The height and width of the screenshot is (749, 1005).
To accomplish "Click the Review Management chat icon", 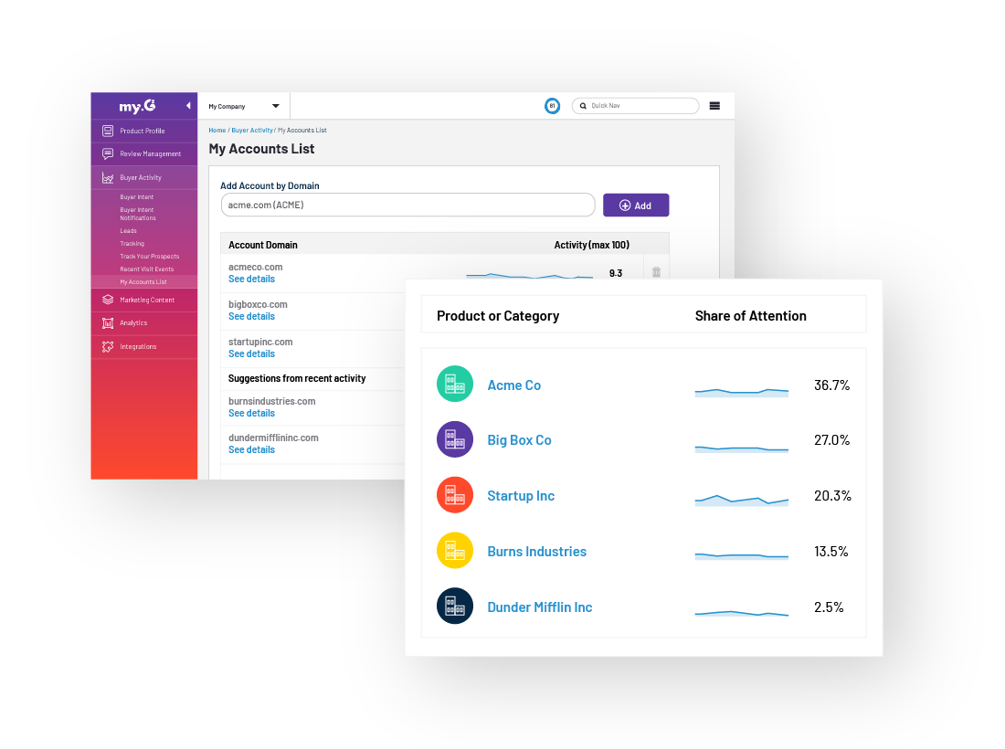I will click(x=108, y=153).
